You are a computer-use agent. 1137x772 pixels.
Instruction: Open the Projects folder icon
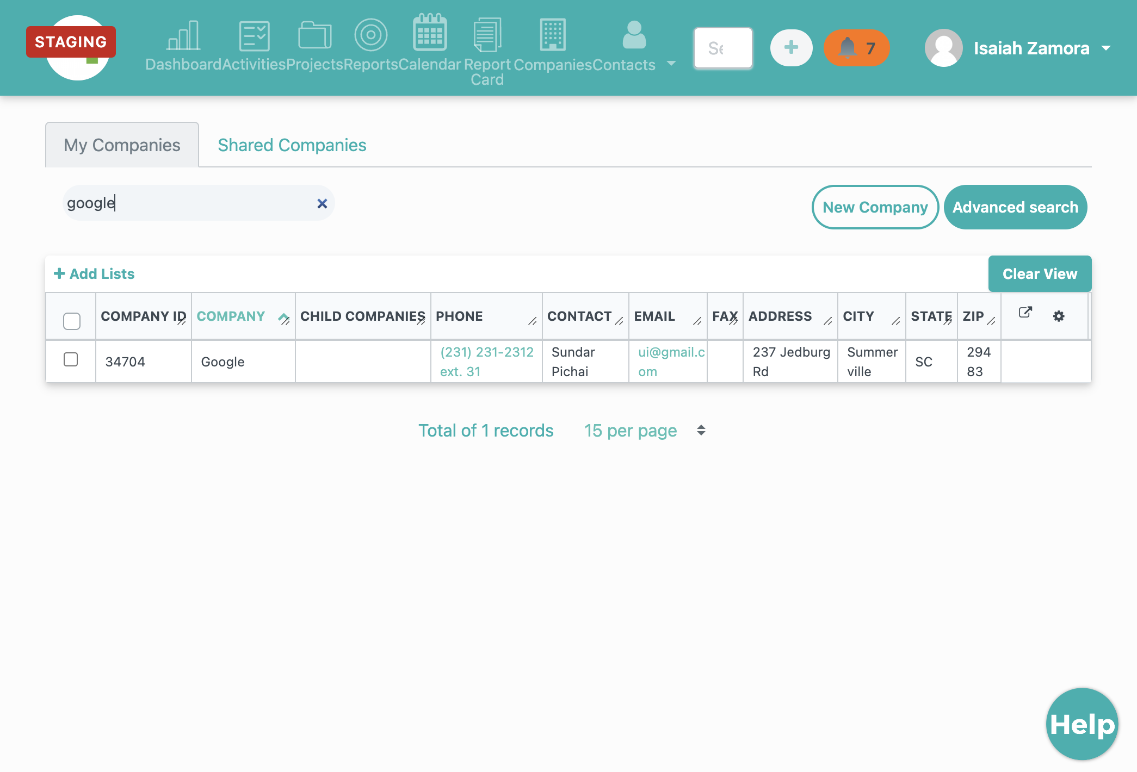click(x=315, y=36)
